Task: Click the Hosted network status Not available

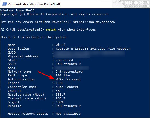Action: (x=68, y=114)
